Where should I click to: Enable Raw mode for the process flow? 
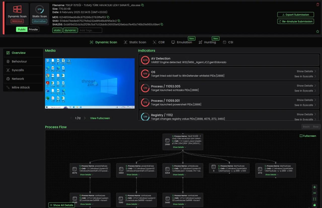316,127
